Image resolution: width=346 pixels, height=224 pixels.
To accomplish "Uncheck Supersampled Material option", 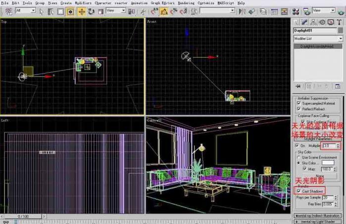I will point(298,103).
